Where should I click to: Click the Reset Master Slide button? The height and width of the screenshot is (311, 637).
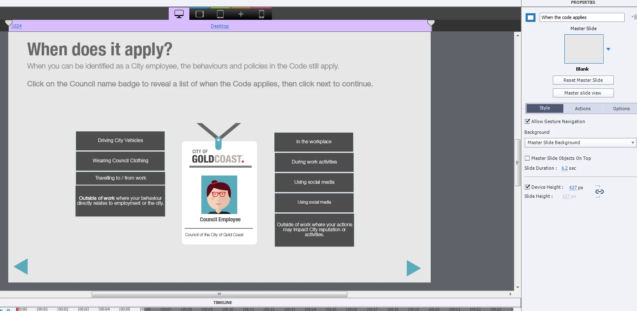(x=583, y=80)
